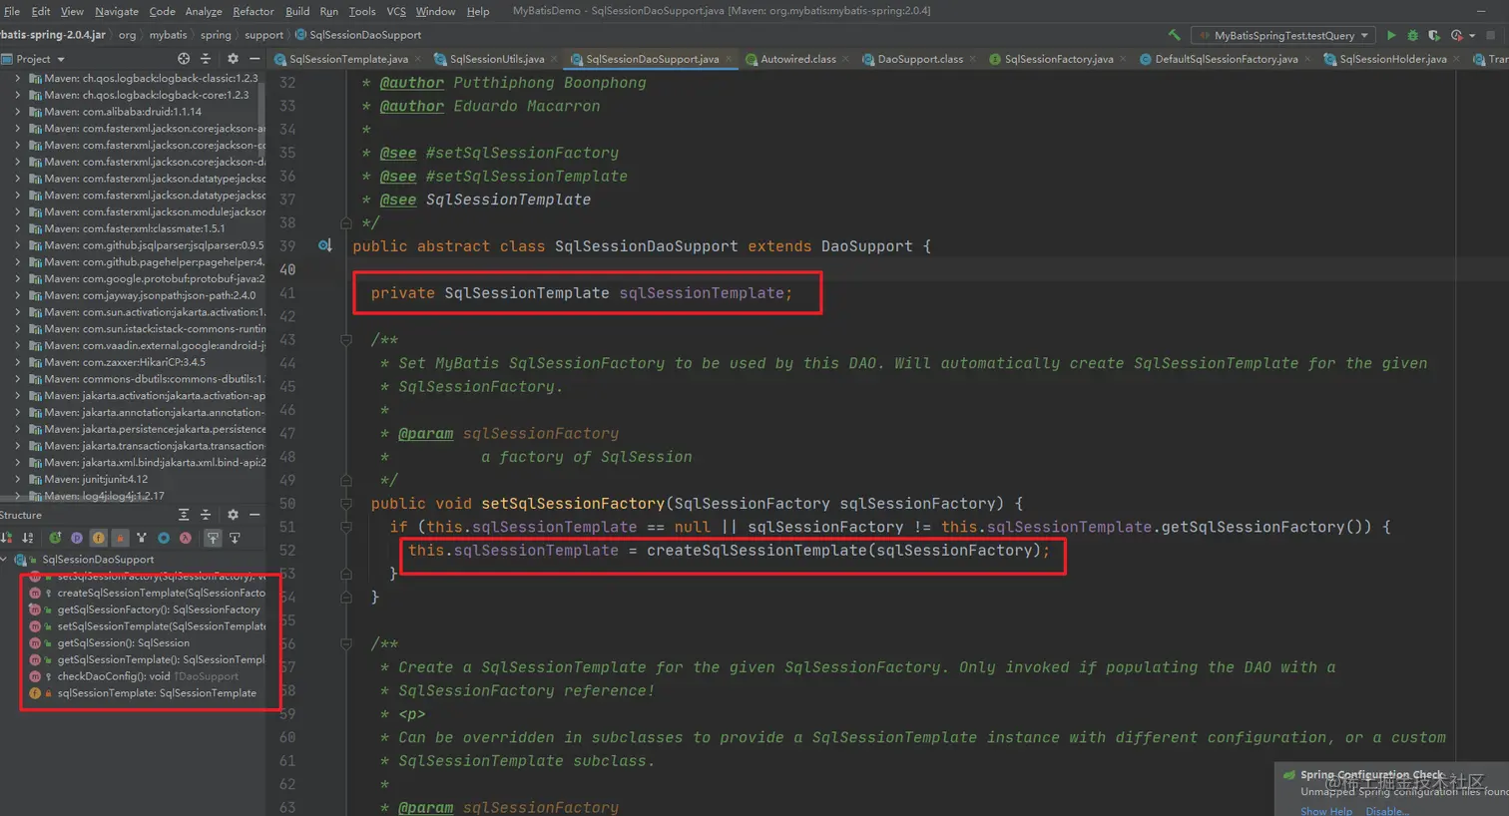Click the implemented-by gutter icon beside the class declaration
The height and width of the screenshot is (816, 1509).
click(324, 245)
